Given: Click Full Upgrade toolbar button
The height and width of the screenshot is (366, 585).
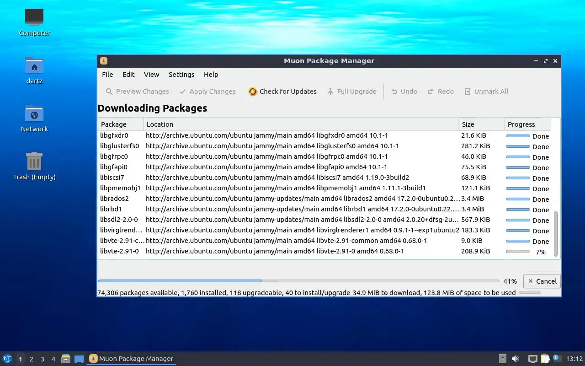Looking at the screenshot, I should (x=352, y=91).
